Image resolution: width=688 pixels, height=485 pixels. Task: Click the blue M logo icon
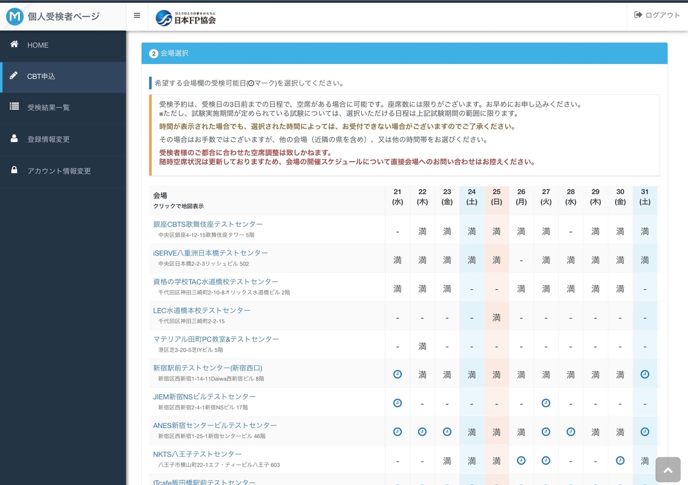tap(15, 17)
